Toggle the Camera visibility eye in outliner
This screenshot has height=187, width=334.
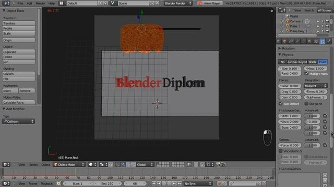click(x=318, y=21)
